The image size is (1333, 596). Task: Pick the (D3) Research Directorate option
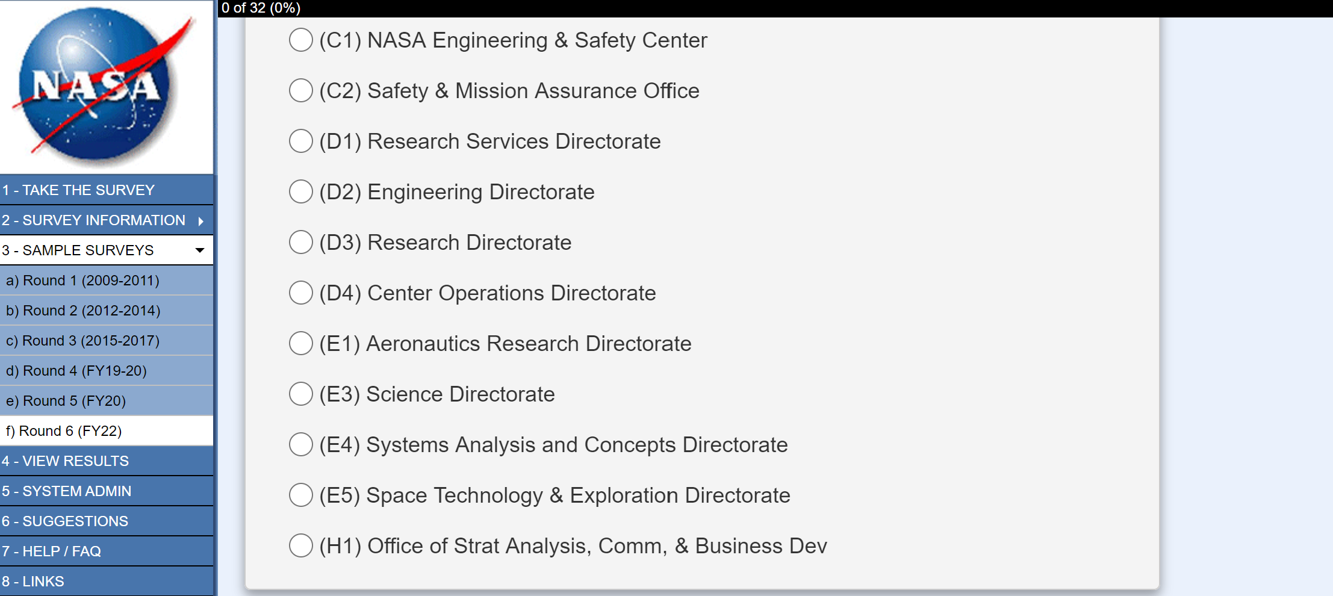pyautogui.click(x=301, y=243)
